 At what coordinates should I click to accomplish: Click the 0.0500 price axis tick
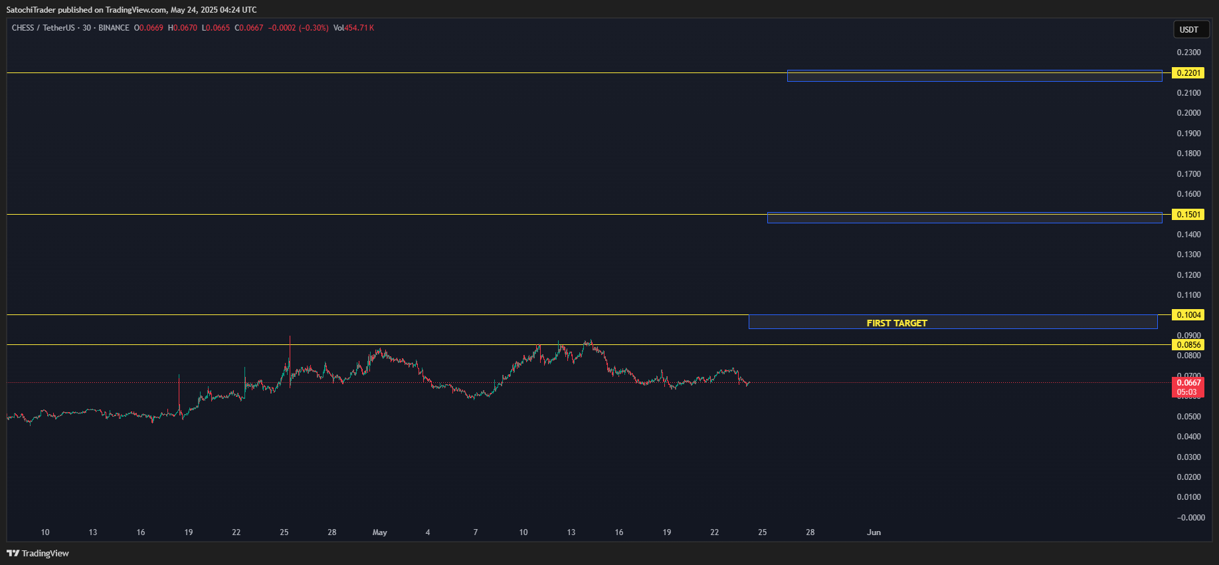[x=1189, y=417]
